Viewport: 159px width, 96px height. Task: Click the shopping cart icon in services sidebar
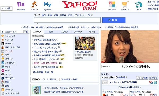point(3,36)
